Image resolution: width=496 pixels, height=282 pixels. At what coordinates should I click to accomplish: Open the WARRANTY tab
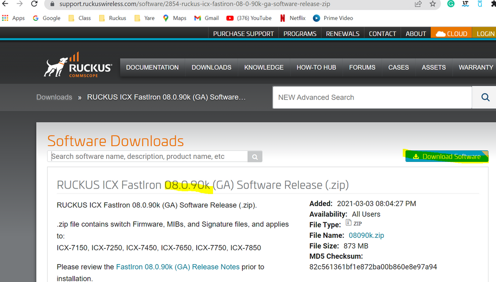click(476, 68)
